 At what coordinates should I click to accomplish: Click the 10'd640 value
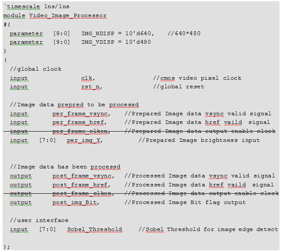[x=138, y=33]
